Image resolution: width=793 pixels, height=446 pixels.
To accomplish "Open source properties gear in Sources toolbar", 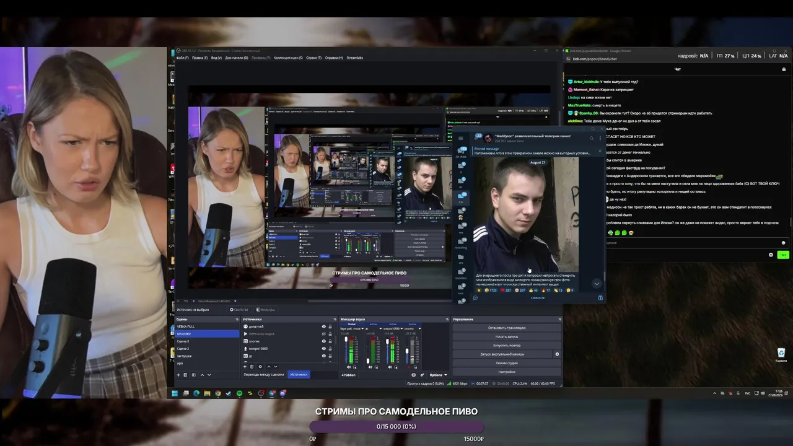I will click(260, 366).
